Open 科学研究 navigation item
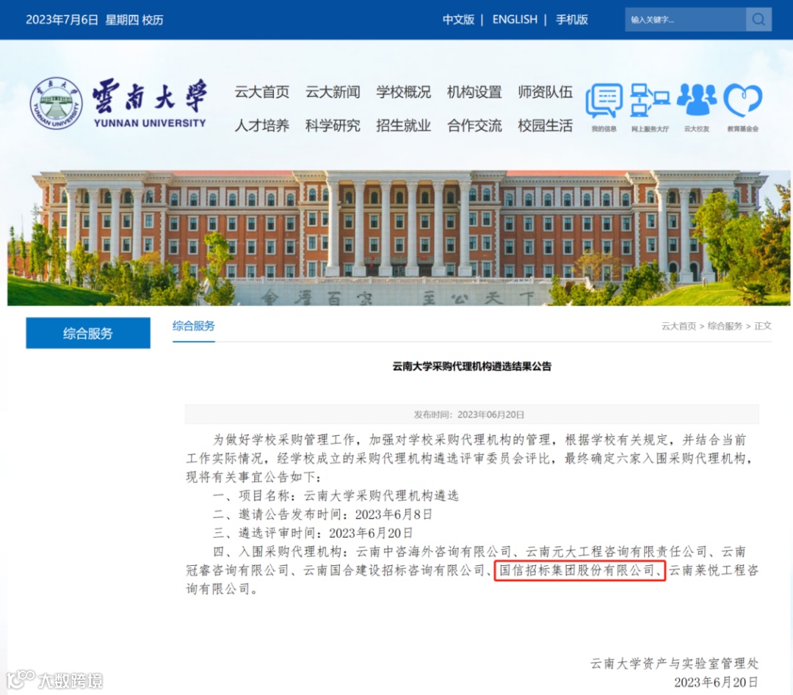 333,125
